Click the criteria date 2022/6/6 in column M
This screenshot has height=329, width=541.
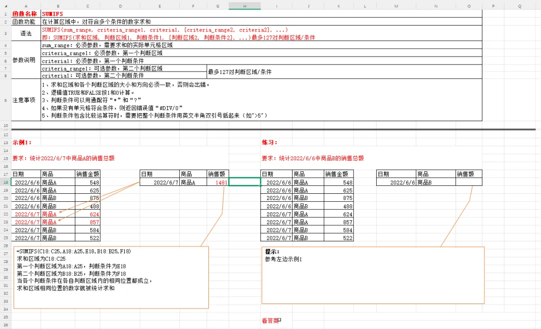[x=396, y=182]
